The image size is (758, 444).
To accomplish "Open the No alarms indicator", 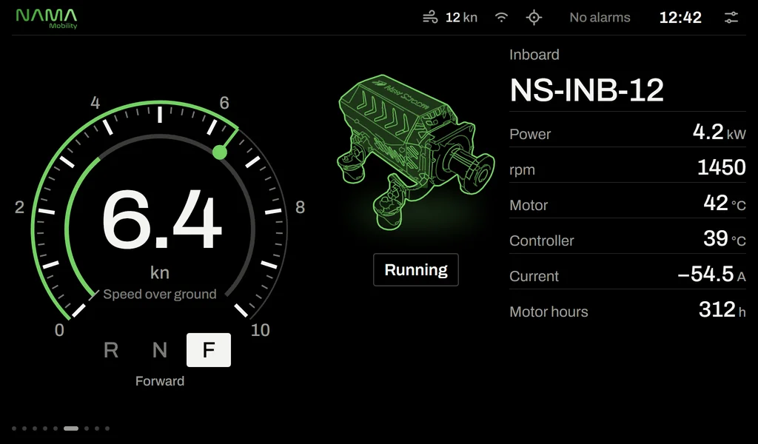I will 600,18.
